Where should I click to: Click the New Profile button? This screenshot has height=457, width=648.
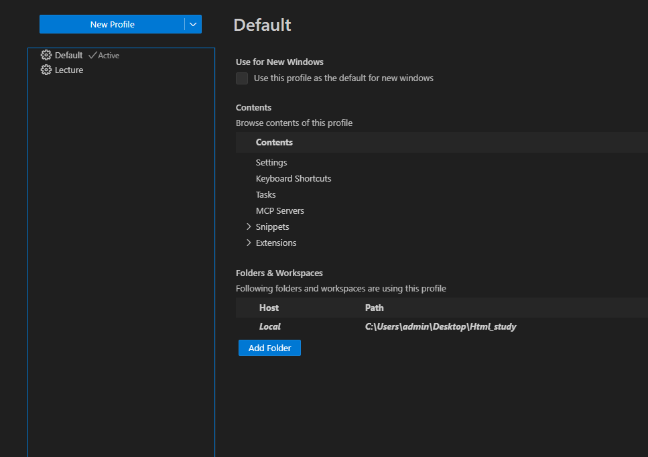click(x=112, y=25)
